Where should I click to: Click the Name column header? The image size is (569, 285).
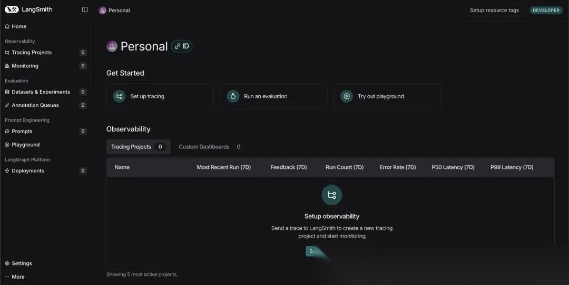click(x=122, y=167)
